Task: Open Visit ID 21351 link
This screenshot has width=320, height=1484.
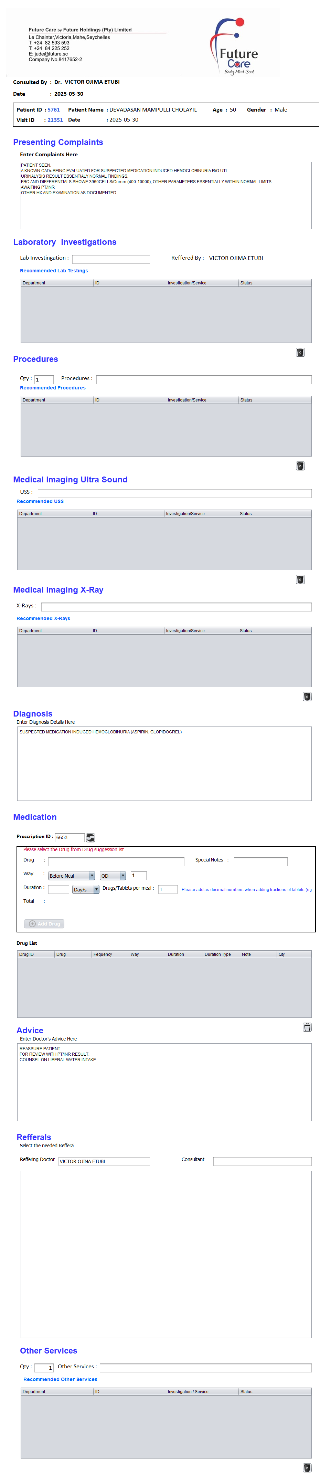Action: [55, 120]
